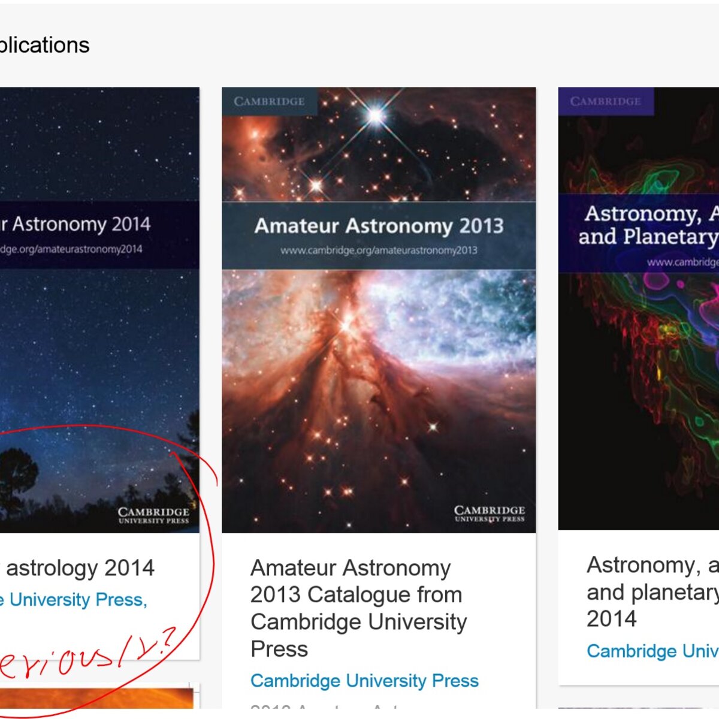719x719 pixels.
Task: Click 'Cambridge University Press' link in middle card
Action: 364,681
